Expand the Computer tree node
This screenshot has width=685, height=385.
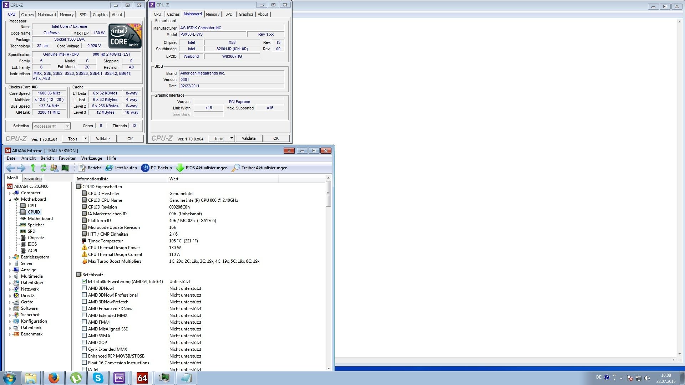(10, 193)
